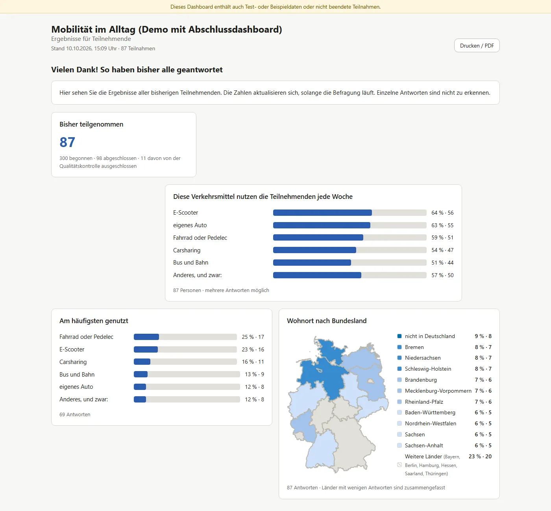Click the '64 % · 56' value for E-Scooter

coord(442,213)
